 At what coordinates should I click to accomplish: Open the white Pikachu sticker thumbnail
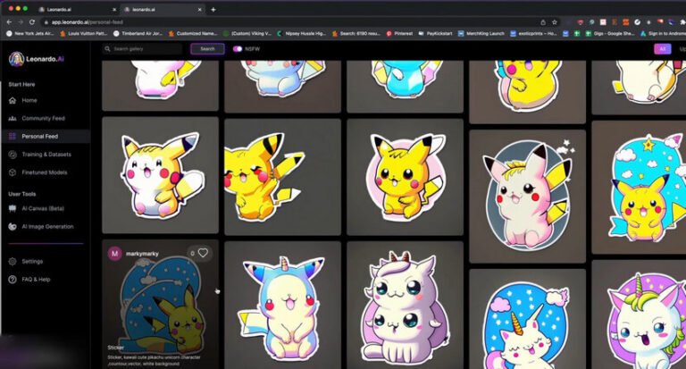pyautogui.click(x=160, y=175)
